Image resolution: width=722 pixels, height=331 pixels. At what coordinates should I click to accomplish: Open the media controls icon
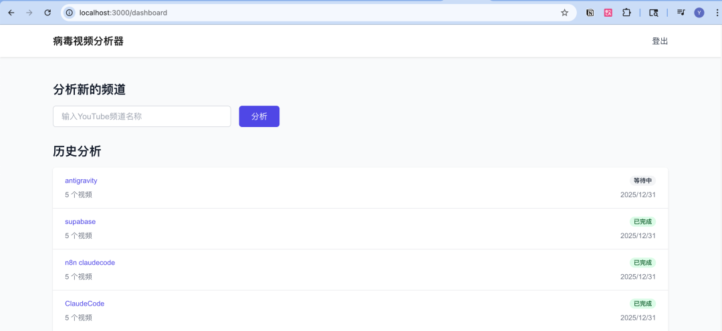pos(681,13)
